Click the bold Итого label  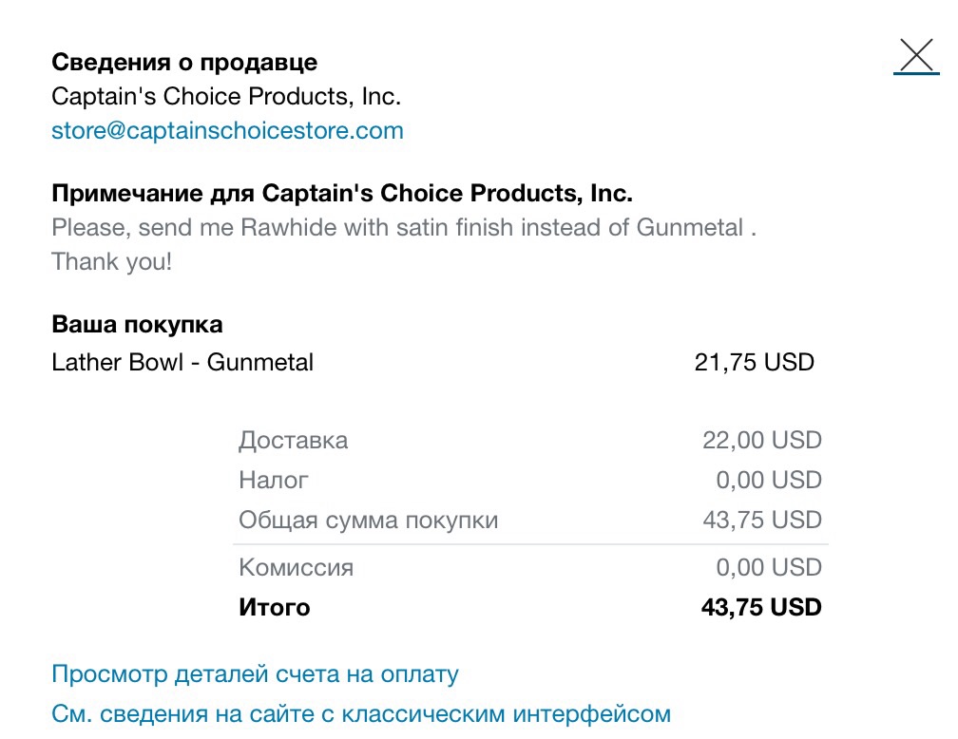(275, 608)
